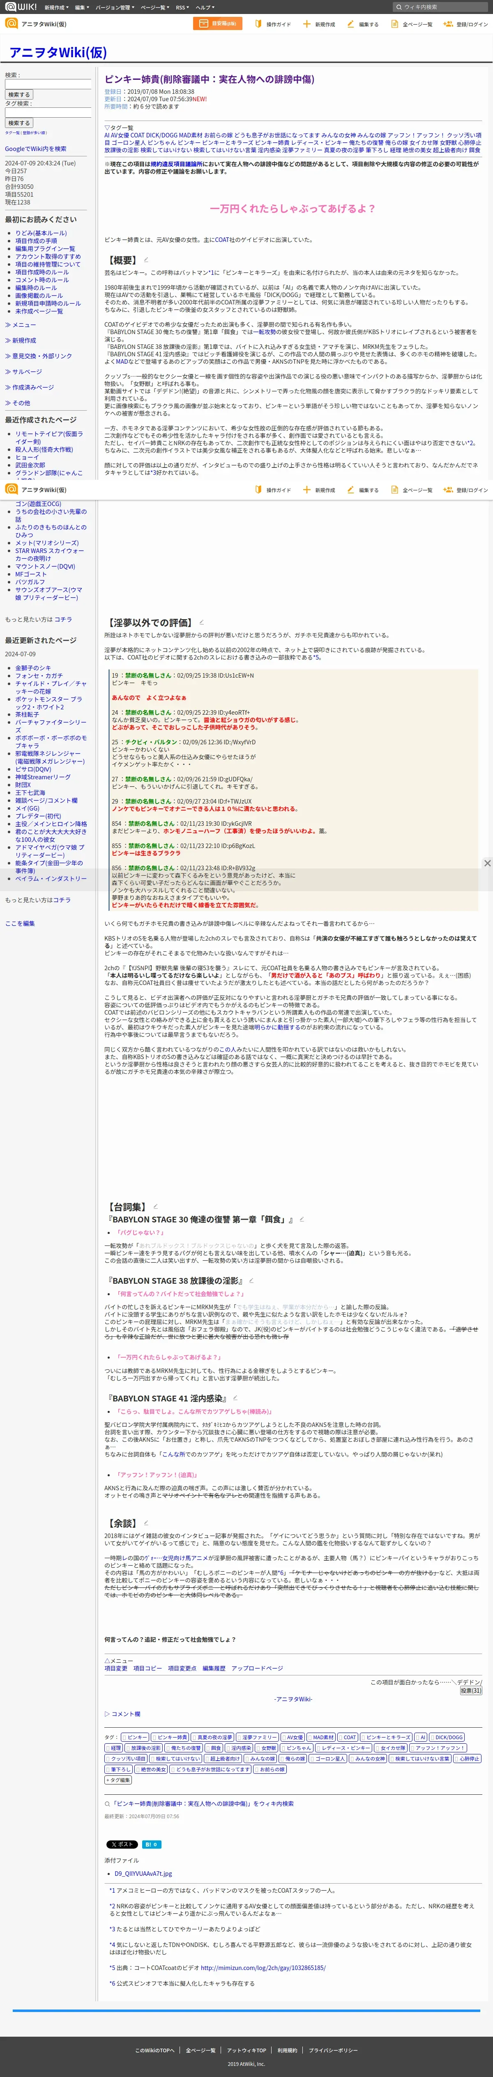Expand the » その他 sidebar section

[x=18, y=402]
